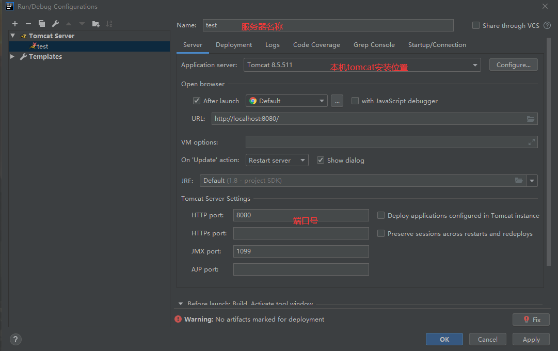Open the Startup/Connection tab
The width and height of the screenshot is (558, 351).
pos(437,45)
